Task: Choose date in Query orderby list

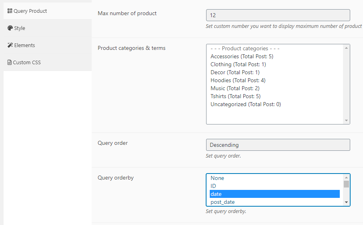Action: tap(275, 194)
